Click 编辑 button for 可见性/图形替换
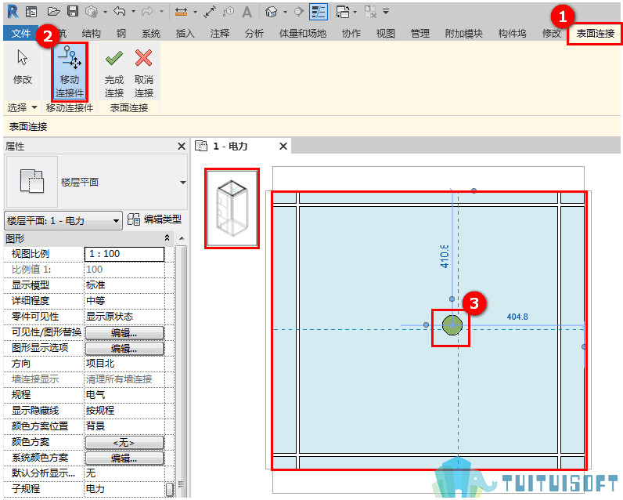The width and height of the screenshot is (623, 500). click(x=124, y=333)
